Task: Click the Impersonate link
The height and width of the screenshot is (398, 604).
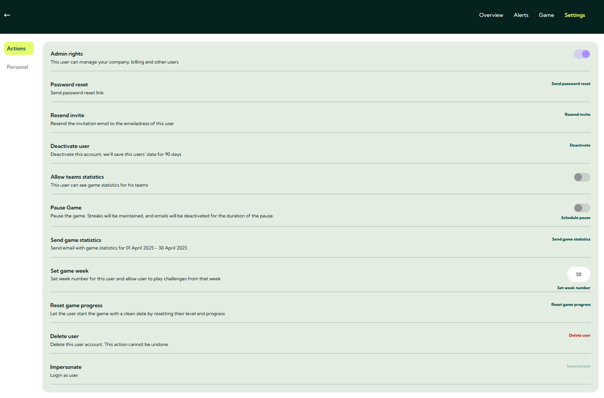Action: click(578, 367)
